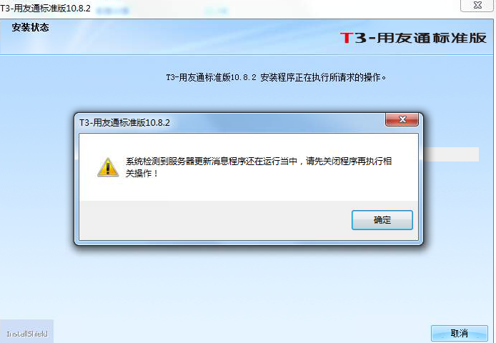Click the visible part of the progress bar
Viewport: 496px width, 343px height.
coord(451,154)
